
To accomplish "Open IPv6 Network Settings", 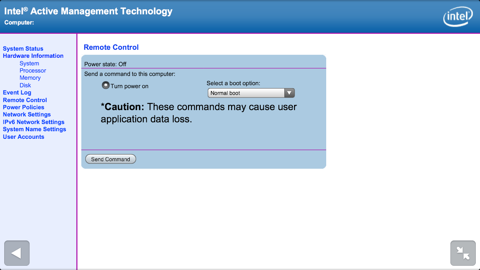I will [33, 122].
